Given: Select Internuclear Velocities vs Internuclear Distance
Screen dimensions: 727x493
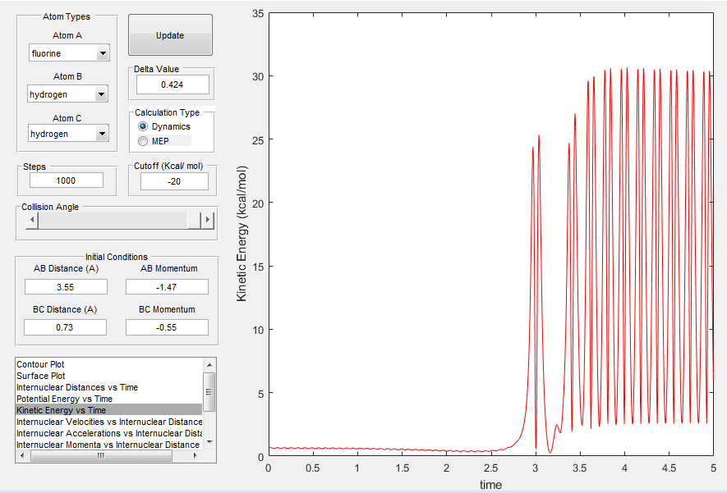Looking at the screenshot, I should (109, 422).
